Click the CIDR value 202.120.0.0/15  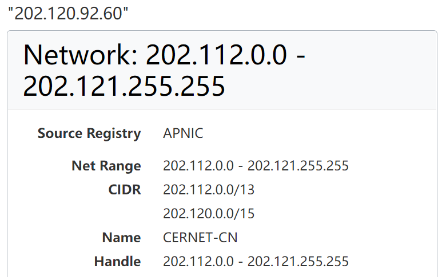click(209, 214)
